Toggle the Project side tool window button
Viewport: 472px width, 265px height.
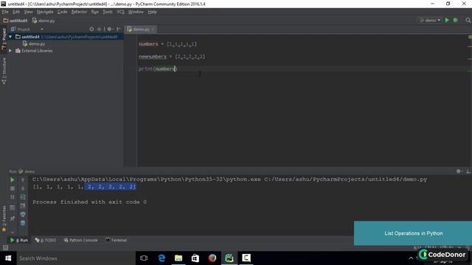coord(4,38)
